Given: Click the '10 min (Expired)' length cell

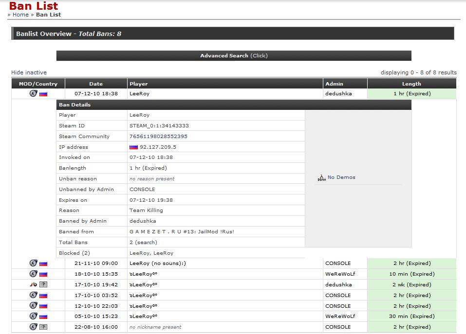Looking at the screenshot, I should pos(412,274).
